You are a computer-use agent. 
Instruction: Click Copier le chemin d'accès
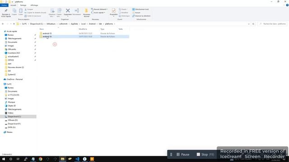click(35, 13)
